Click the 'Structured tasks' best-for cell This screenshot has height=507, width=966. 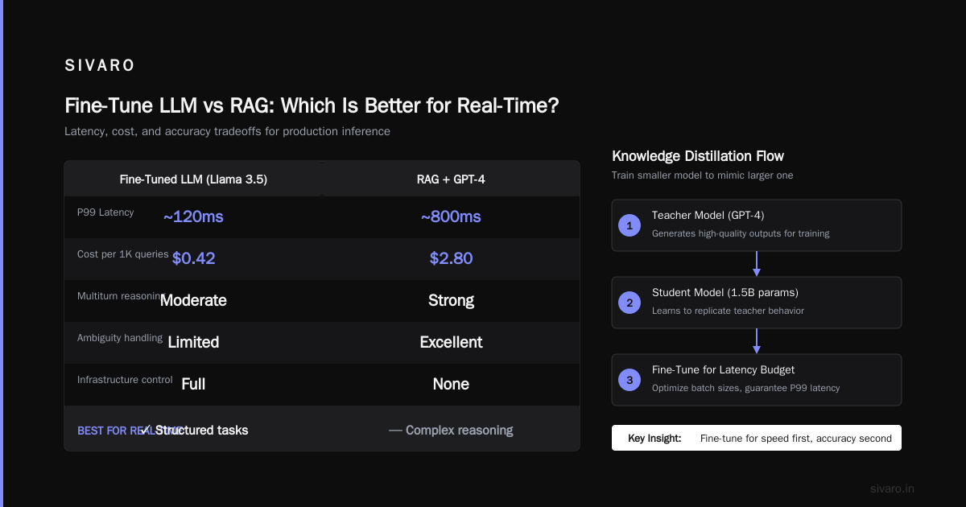click(193, 431)
